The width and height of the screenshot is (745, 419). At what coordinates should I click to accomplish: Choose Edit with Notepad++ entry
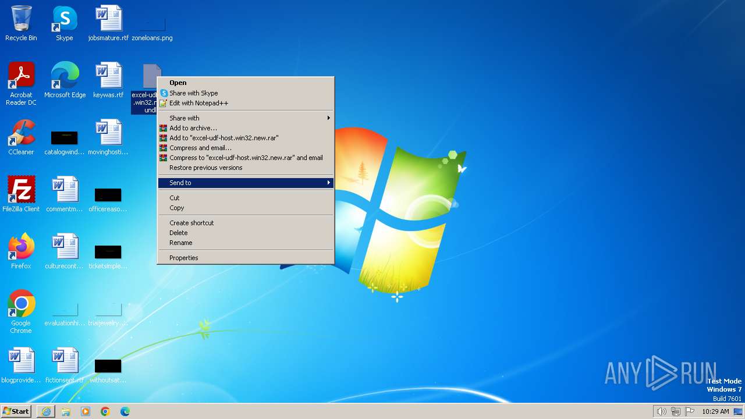click(246, 103)
